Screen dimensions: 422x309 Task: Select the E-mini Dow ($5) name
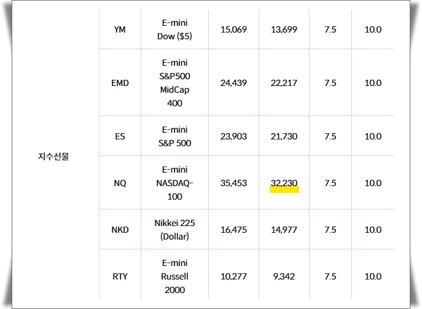174,29
